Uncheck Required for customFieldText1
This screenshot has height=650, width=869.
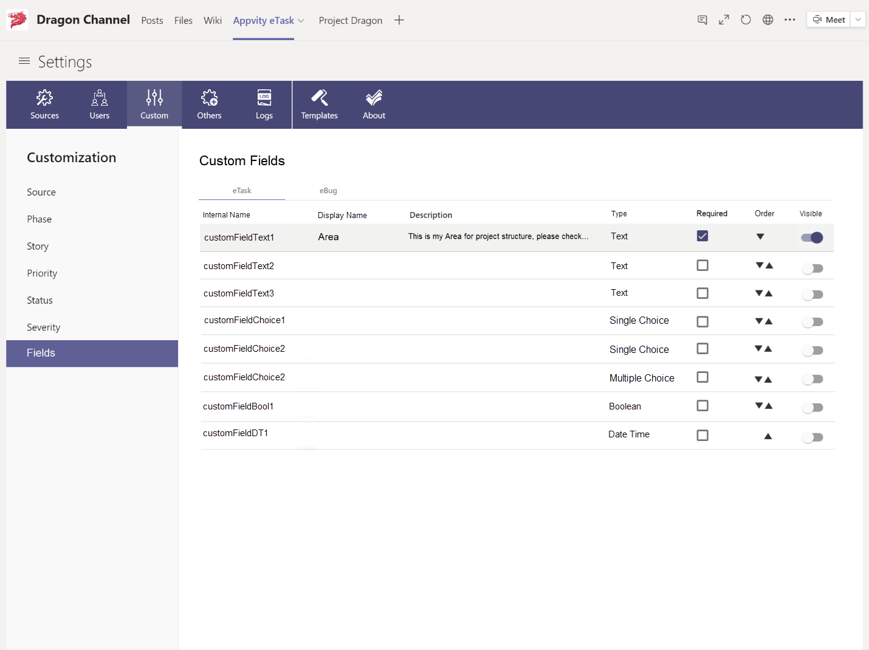(x=702, y=236)
